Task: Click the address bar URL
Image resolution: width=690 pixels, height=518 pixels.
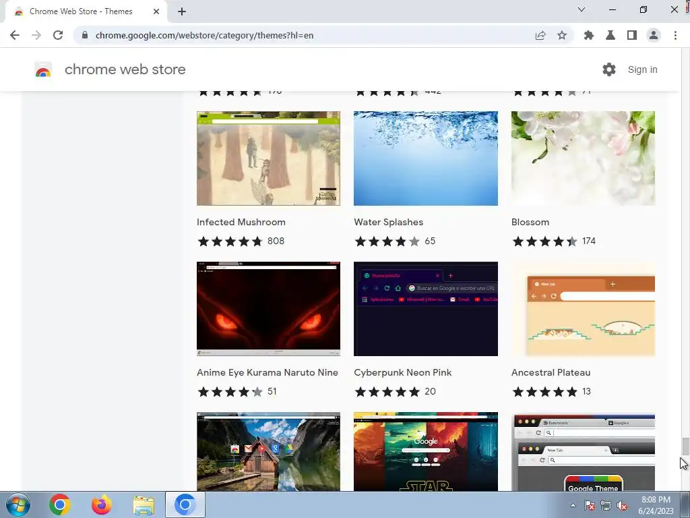Action: [204, 35]
